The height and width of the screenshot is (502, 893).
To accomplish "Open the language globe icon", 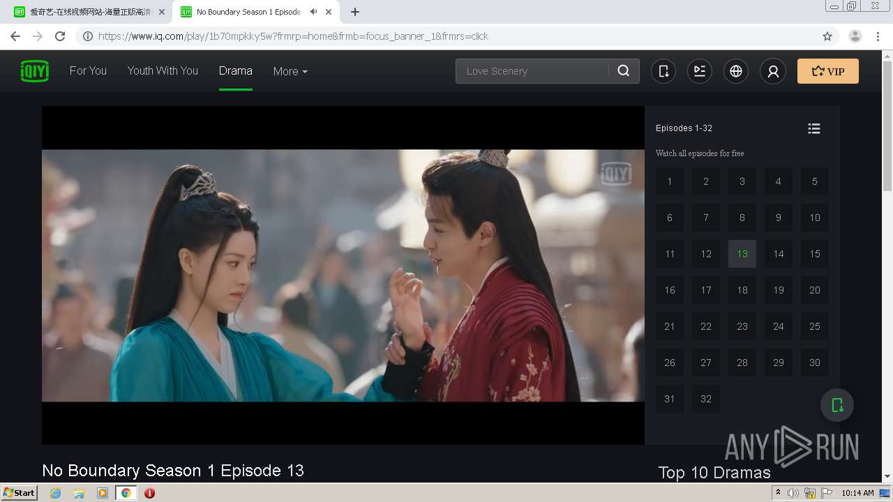I will (736, 71).
